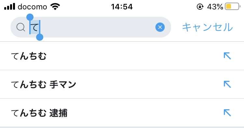
Task: Tap the Wi-Fi status icon
Action: click(55, 7)
